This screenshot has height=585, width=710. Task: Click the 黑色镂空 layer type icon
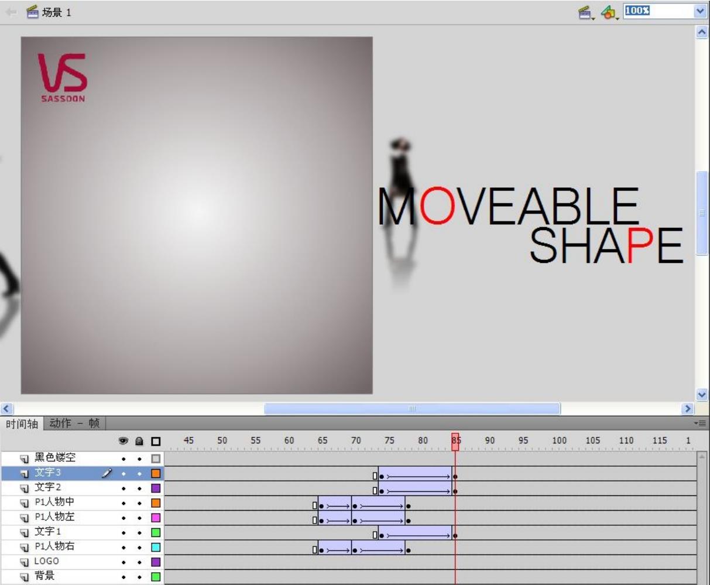point(25,459)
